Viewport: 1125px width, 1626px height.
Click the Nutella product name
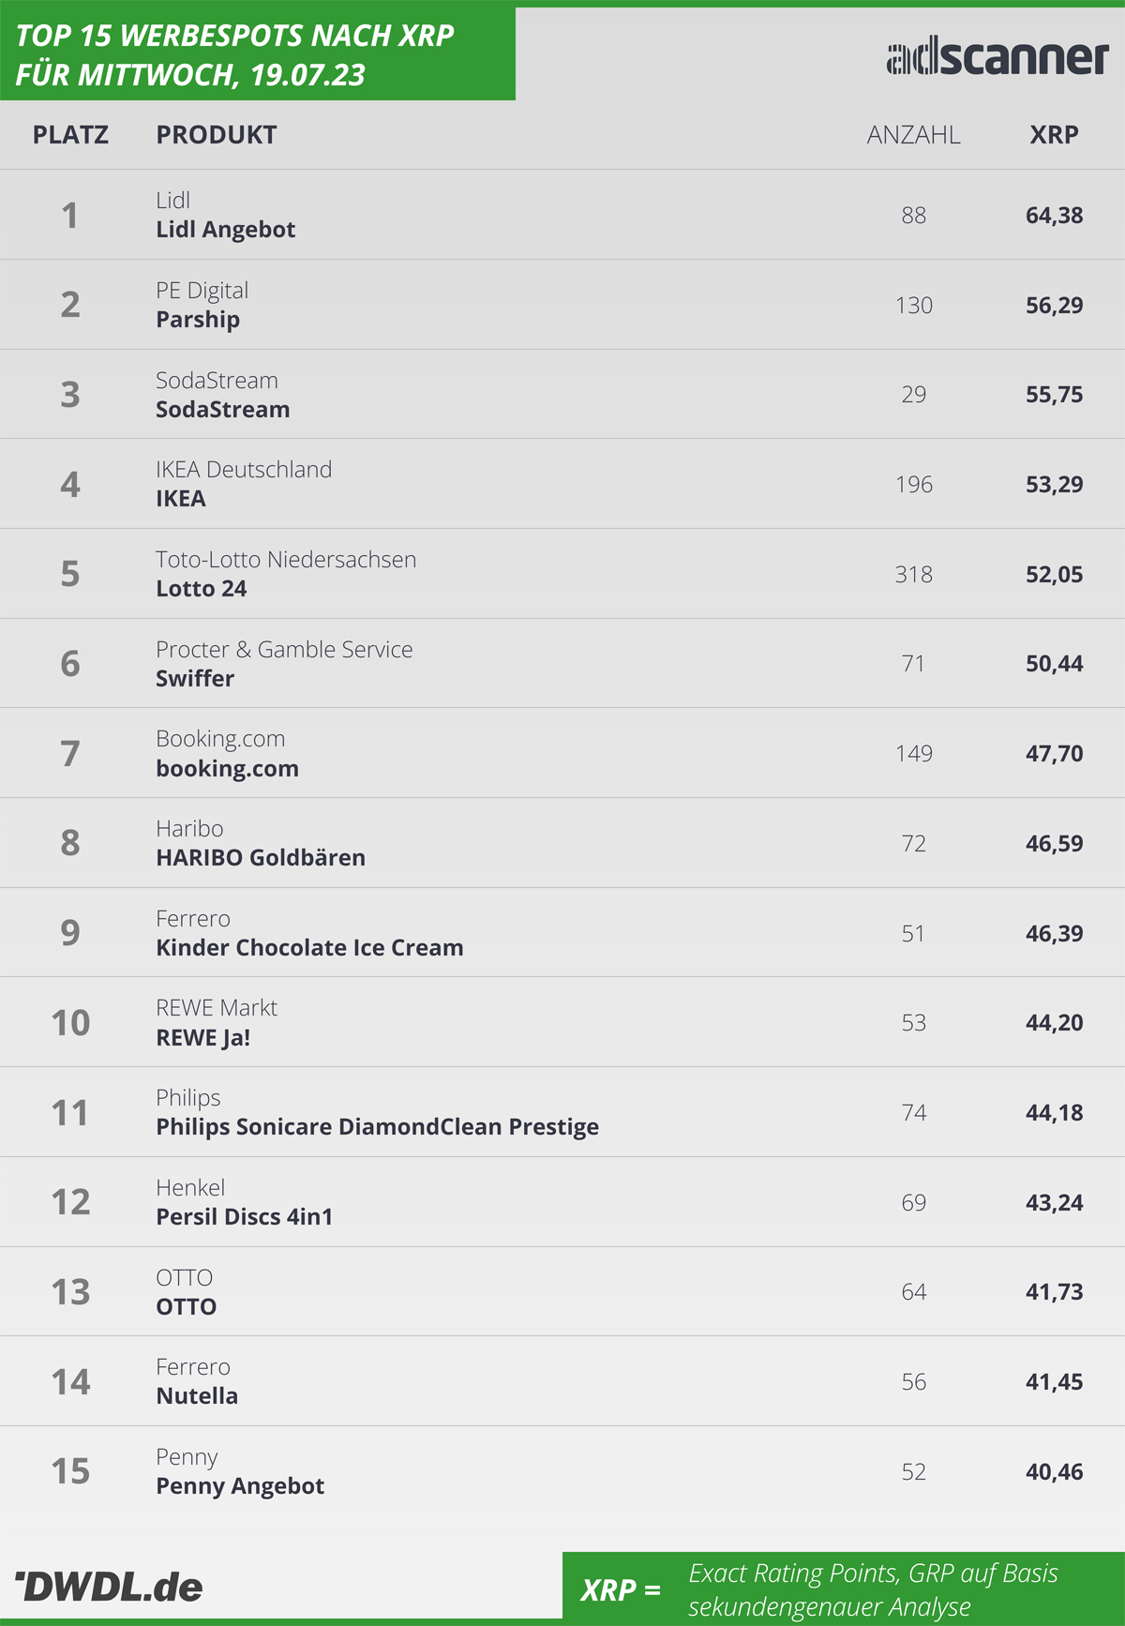click(197, 1396)
